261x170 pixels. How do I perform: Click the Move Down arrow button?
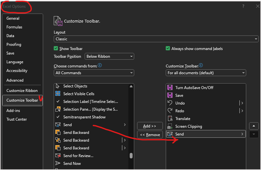point(254,134)
